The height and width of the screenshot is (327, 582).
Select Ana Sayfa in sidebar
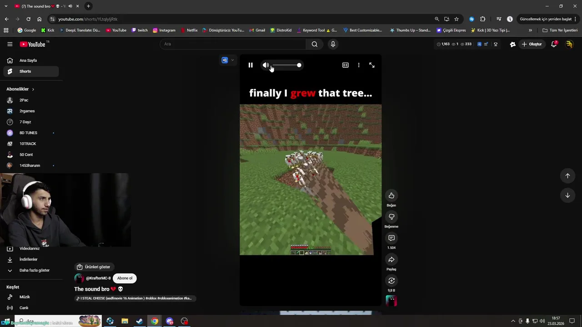(31, 60)
